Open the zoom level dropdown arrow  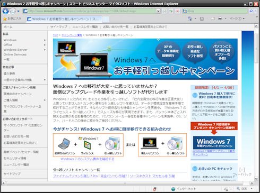click(252, 189)
